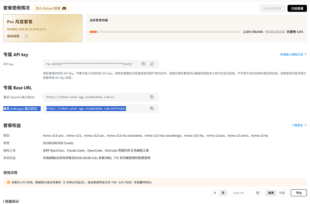The width and height of the screenshot is (310, 204).
Task: Click the 有效期至 2026-06-23 expiry text
Action: coord(27,30)
